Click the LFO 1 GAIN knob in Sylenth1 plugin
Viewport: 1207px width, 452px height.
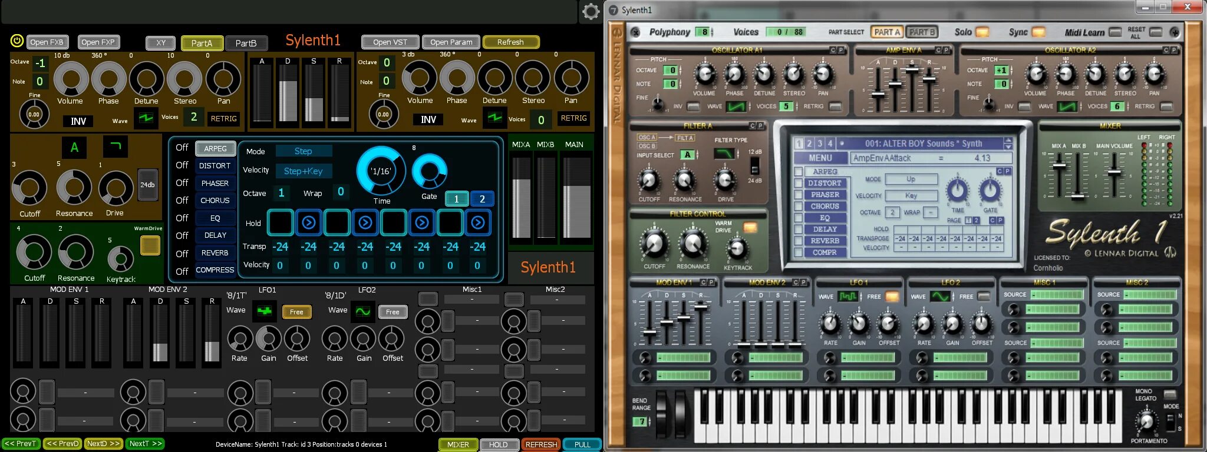point(859,323)
